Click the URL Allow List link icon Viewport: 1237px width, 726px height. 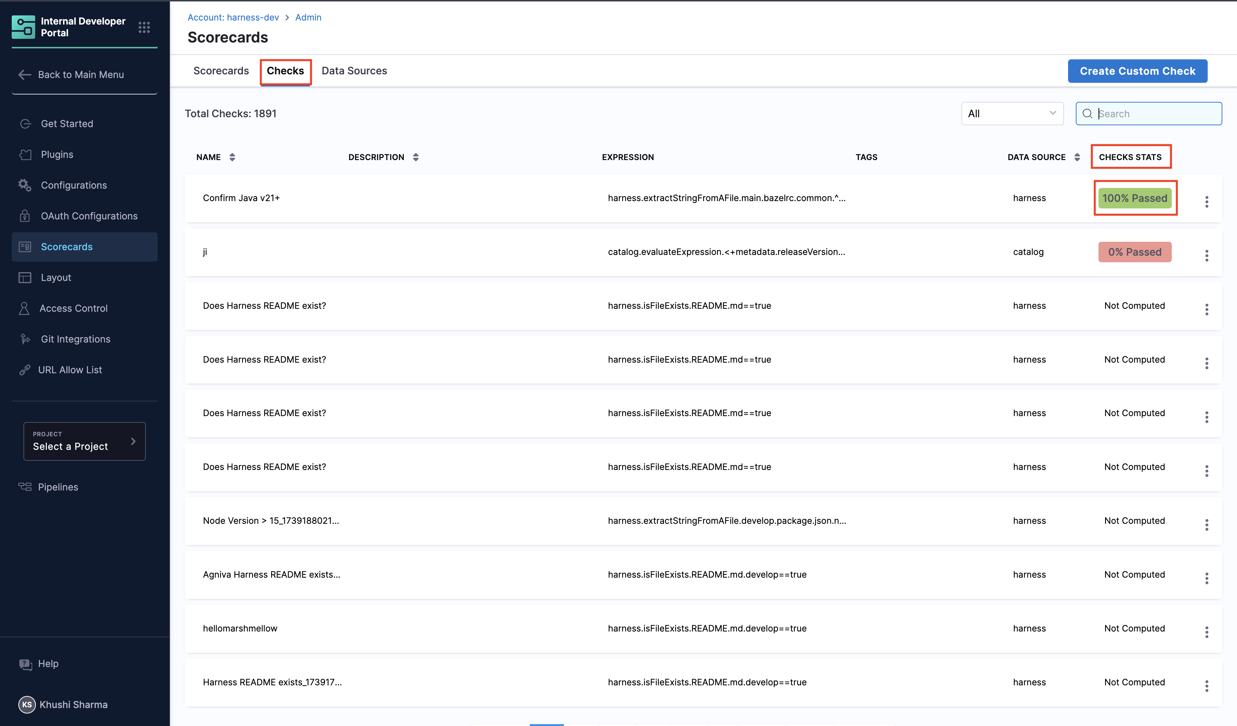pyautogui.click(x=25, y=370)
